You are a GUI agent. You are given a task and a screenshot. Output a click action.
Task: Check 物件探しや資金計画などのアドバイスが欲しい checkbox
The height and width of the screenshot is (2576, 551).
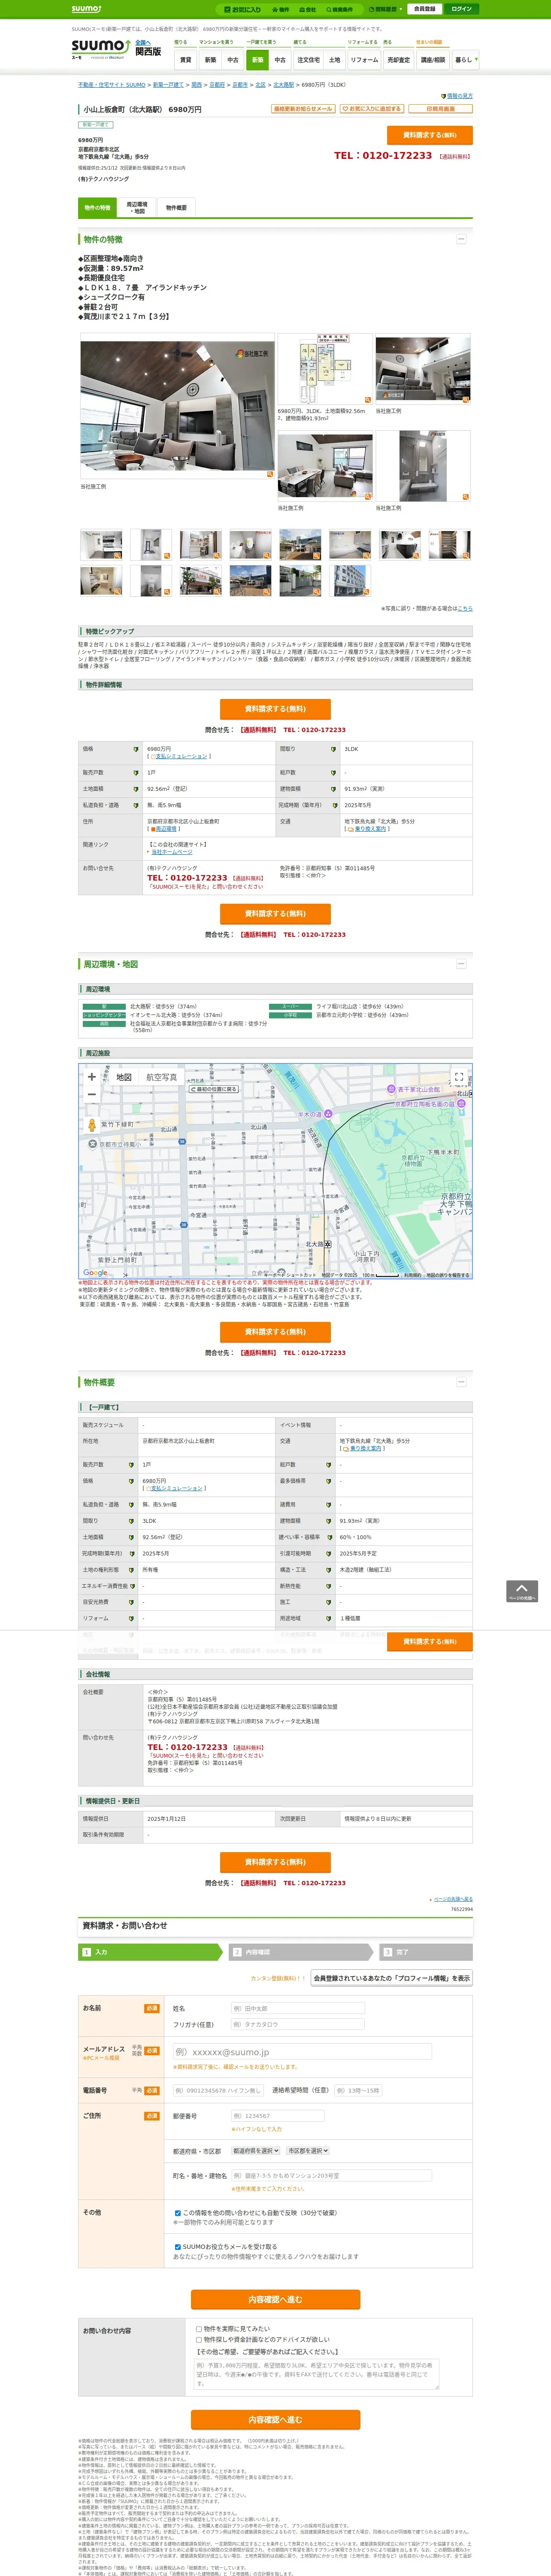coord(199,2340)
